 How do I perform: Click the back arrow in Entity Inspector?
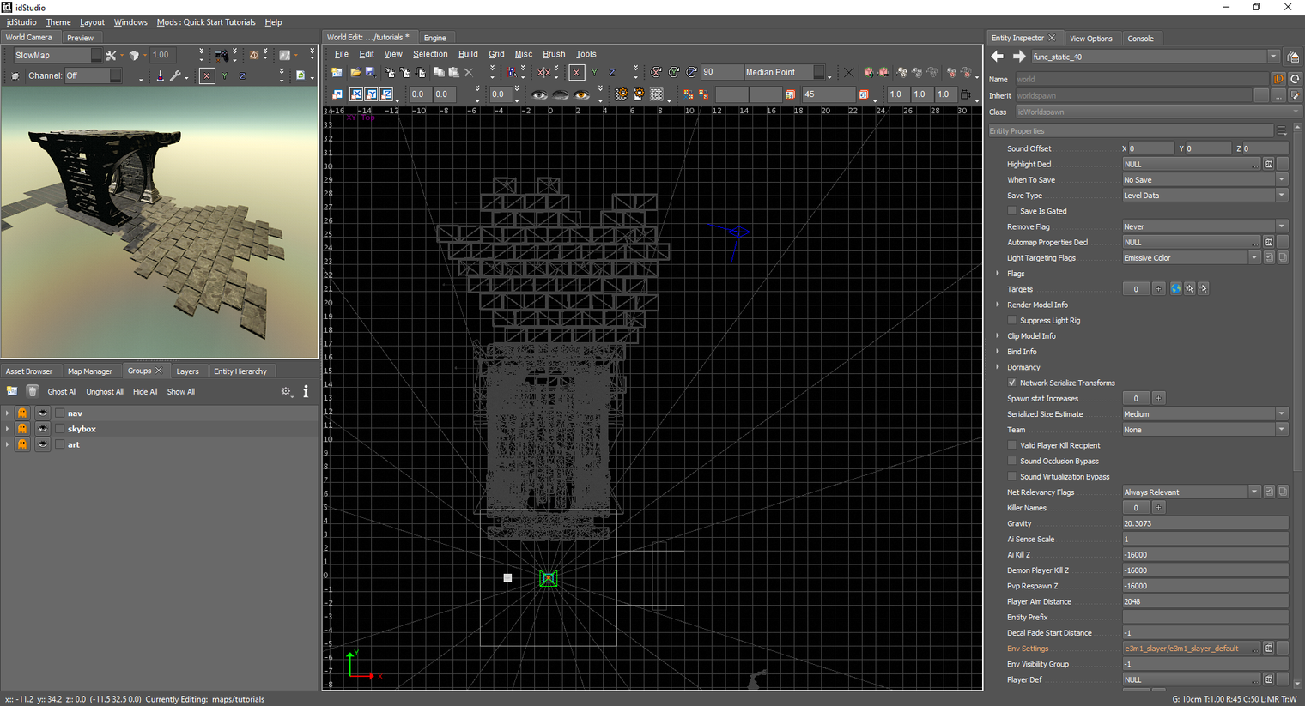(997, 57)
